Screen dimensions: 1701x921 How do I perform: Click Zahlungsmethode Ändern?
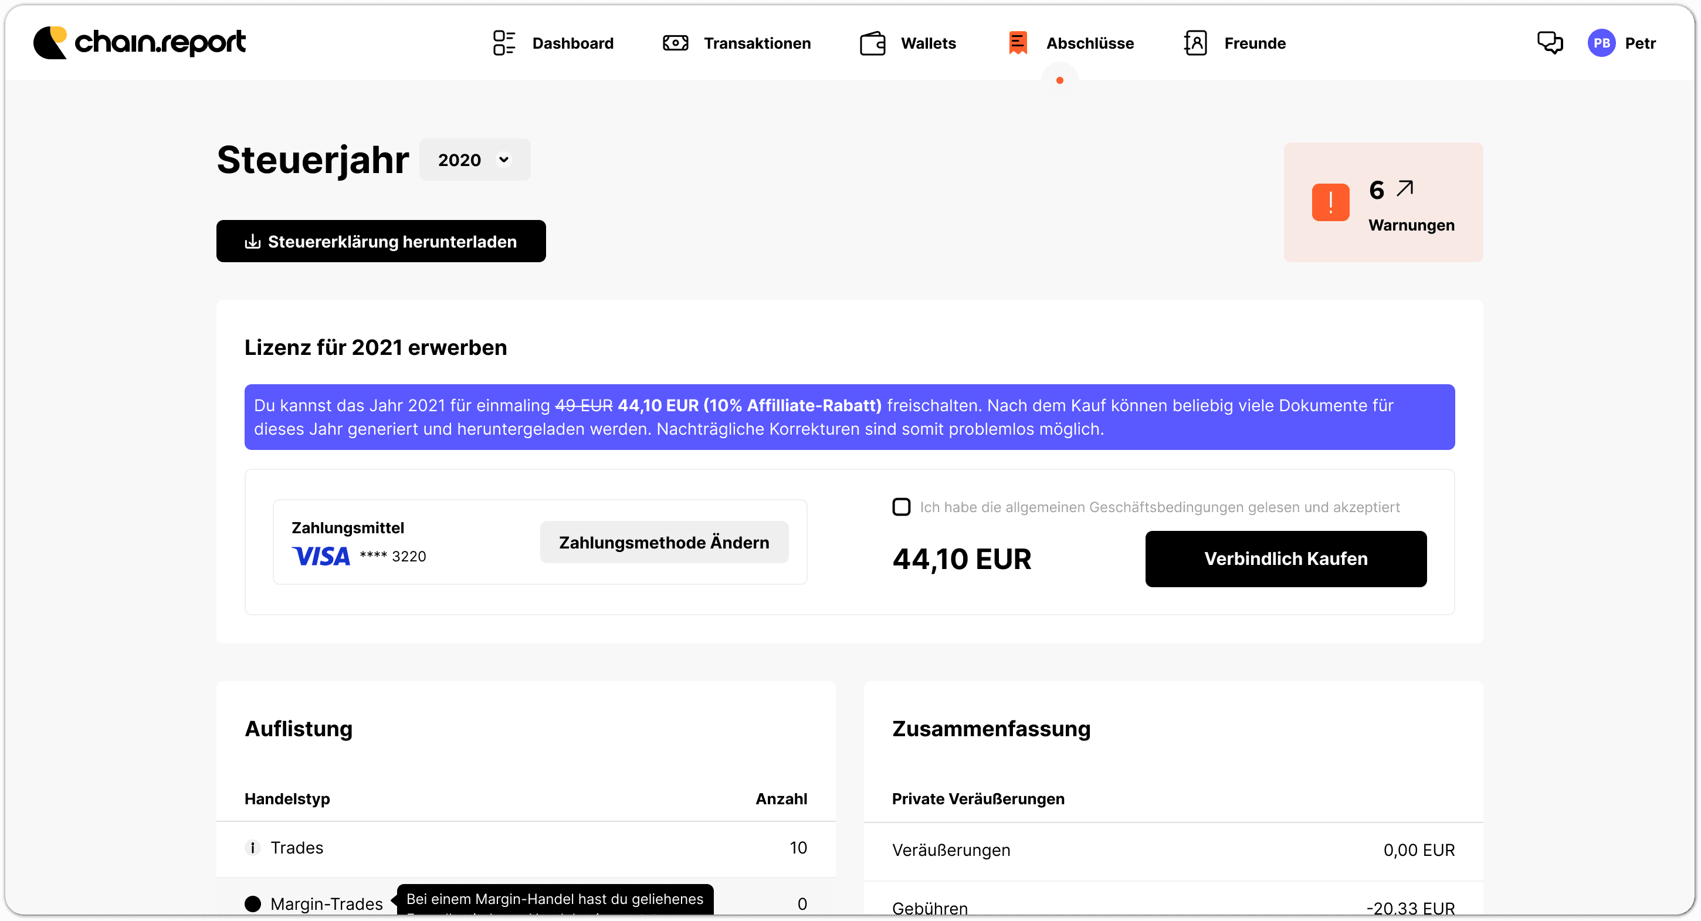[663, 541]
